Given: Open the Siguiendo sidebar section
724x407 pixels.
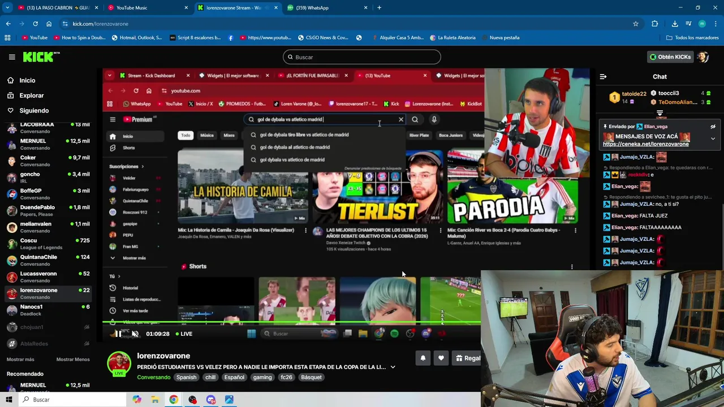Looking at the screenshot, I should [x=34, y=111].
